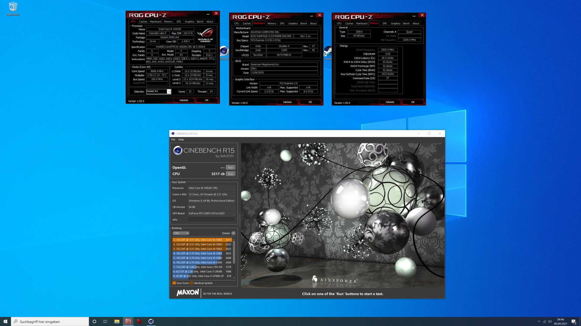Run the CPU benchmark
This screenshot has height=326, width=581.
point(230,174)
